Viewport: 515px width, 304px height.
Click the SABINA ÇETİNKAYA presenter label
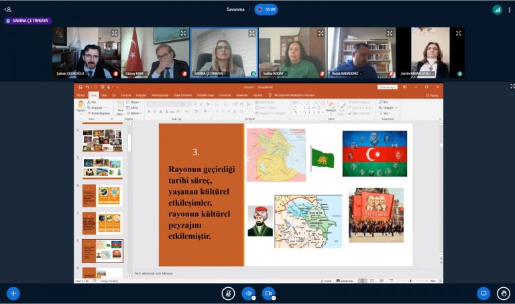tap(27, 21)
